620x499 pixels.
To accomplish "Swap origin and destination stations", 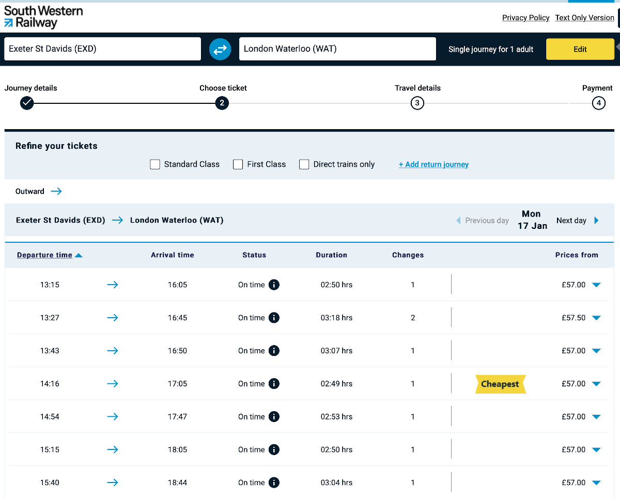I will [220, 49].
